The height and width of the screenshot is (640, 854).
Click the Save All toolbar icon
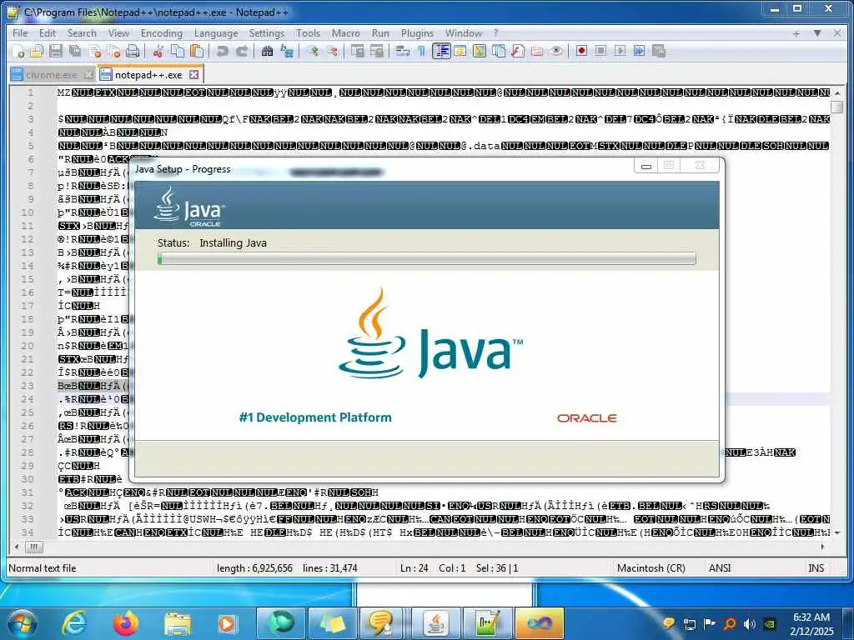75,51
